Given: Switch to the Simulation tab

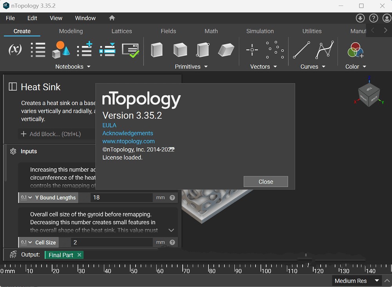Looking at the screenshot, I should click(x=260, y=31).
